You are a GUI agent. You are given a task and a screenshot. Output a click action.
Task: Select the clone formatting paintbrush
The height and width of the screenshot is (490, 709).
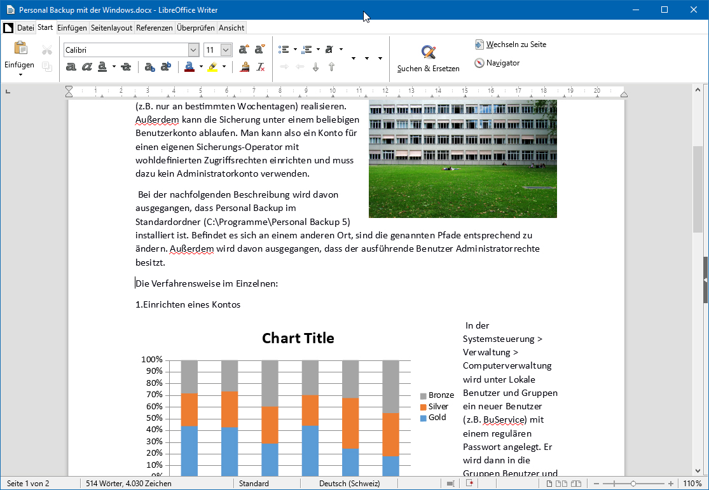point(245,67)
